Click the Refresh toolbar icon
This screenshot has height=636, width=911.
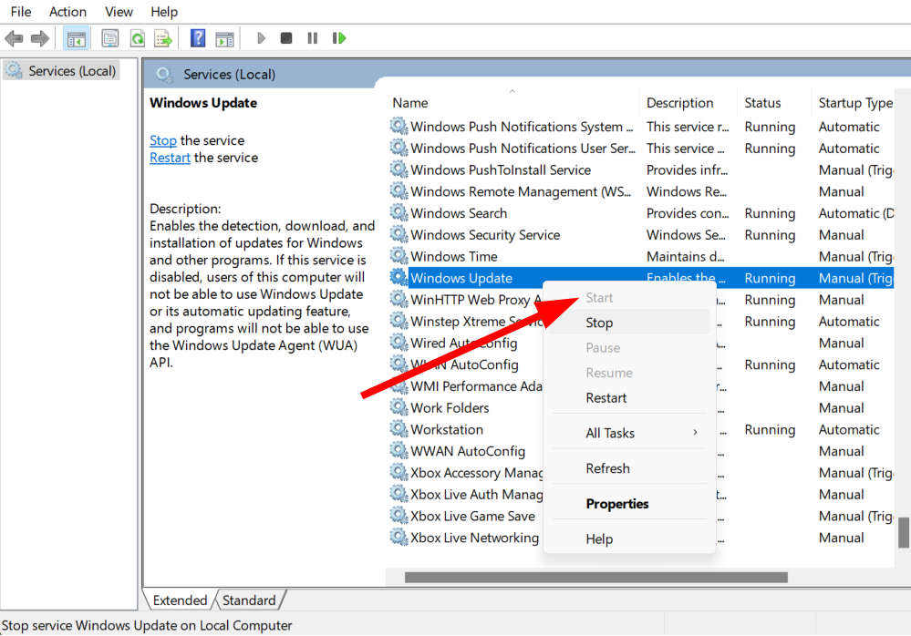click(137, 39)
